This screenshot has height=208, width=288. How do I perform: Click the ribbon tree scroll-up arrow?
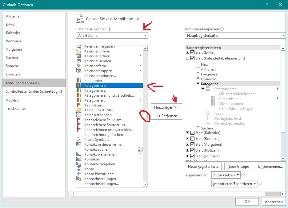(283, 48)
